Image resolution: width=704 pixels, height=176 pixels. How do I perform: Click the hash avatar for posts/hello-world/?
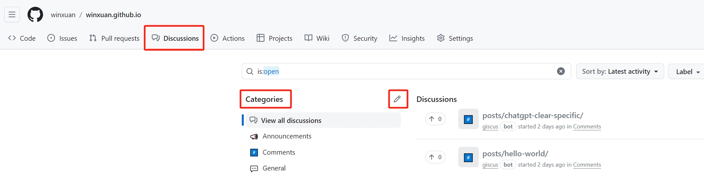pyautogui.click(x=468, y=157)
